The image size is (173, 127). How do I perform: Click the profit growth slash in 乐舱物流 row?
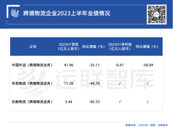point(148,102)
